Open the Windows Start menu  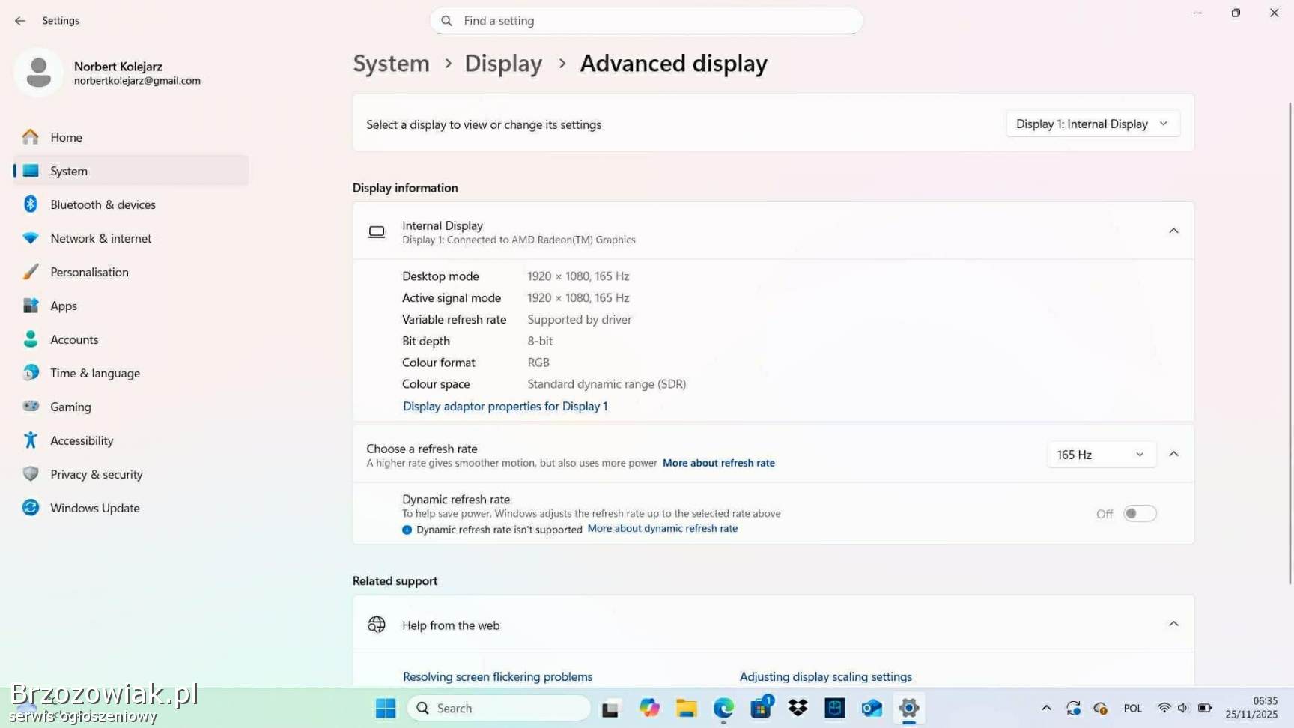coord(386,708)
